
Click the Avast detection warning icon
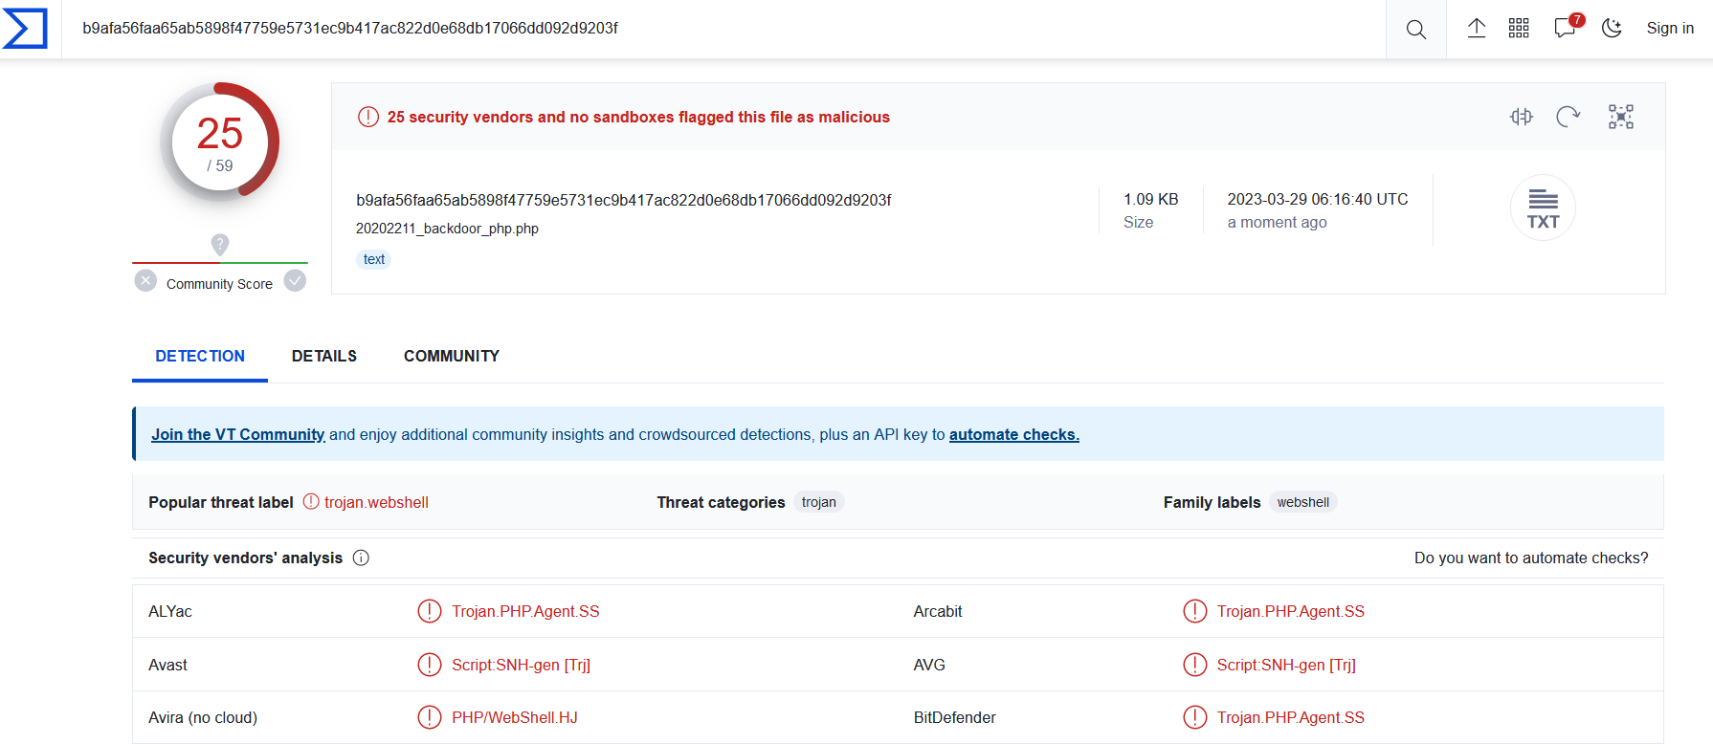click(430, 665)
